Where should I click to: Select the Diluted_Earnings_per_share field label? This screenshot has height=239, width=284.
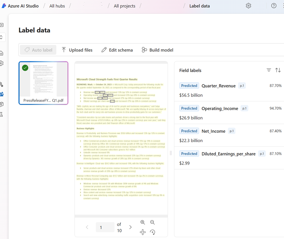click(228, 154)
